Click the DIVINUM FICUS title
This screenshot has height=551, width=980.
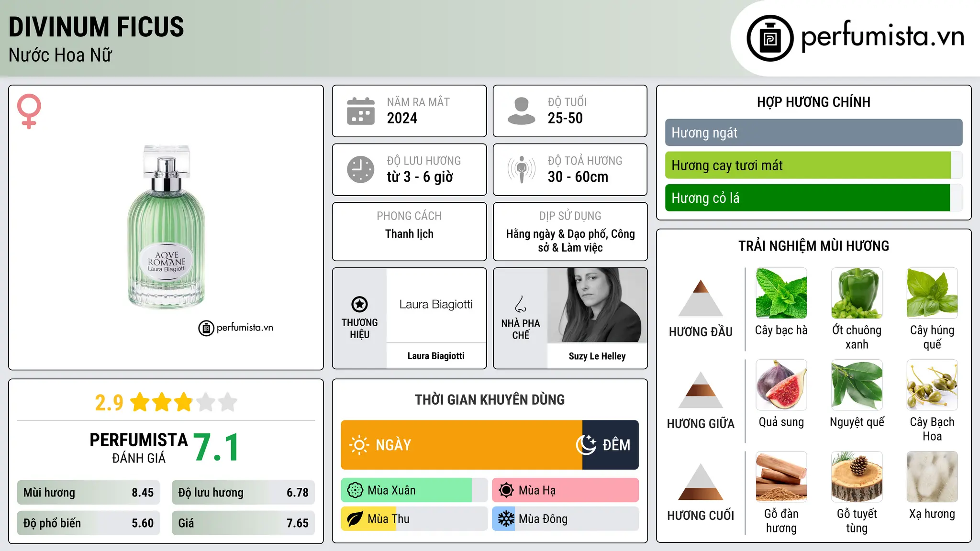point(96,27)
